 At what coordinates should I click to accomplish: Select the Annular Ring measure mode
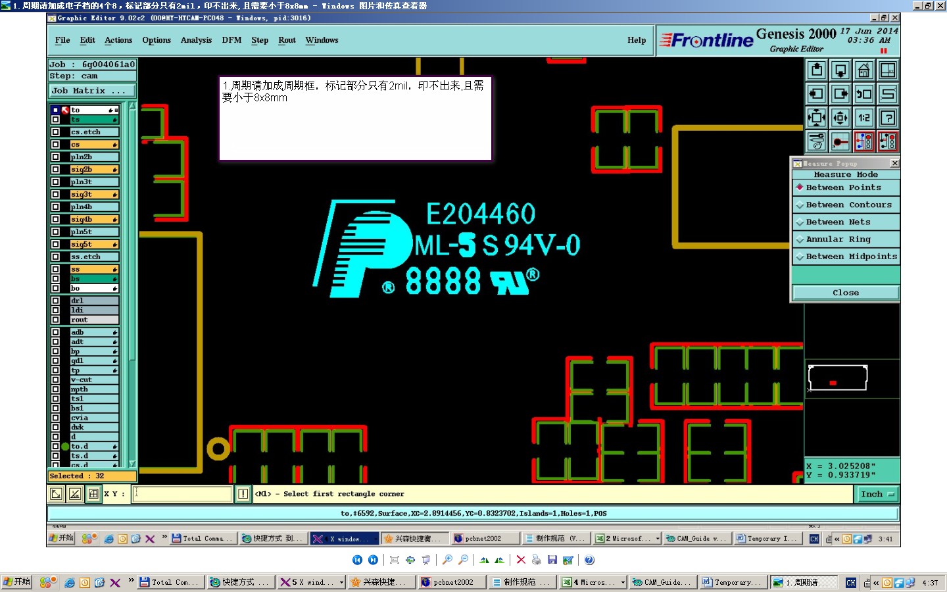[846, 239]
